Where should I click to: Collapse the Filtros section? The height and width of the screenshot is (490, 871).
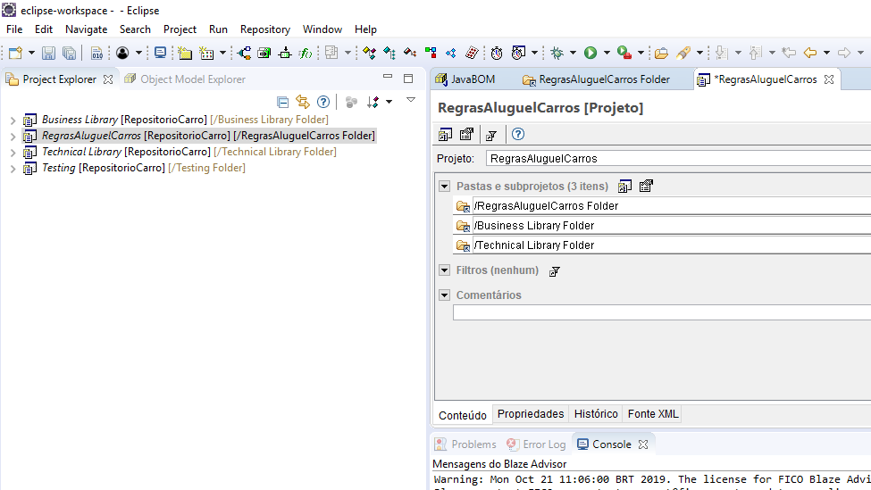[444, 270]
